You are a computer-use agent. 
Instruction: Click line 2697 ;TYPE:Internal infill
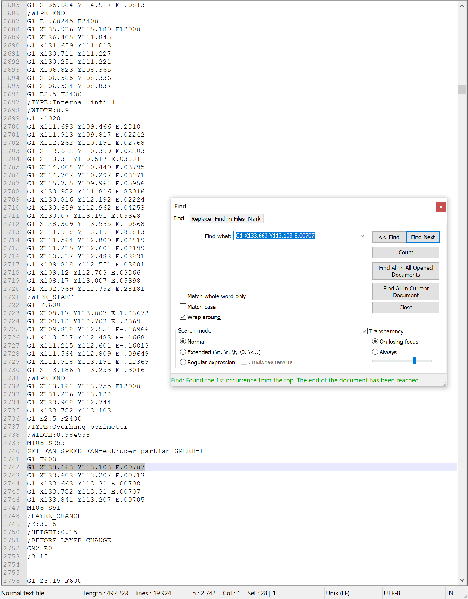(x=71, y=102)
